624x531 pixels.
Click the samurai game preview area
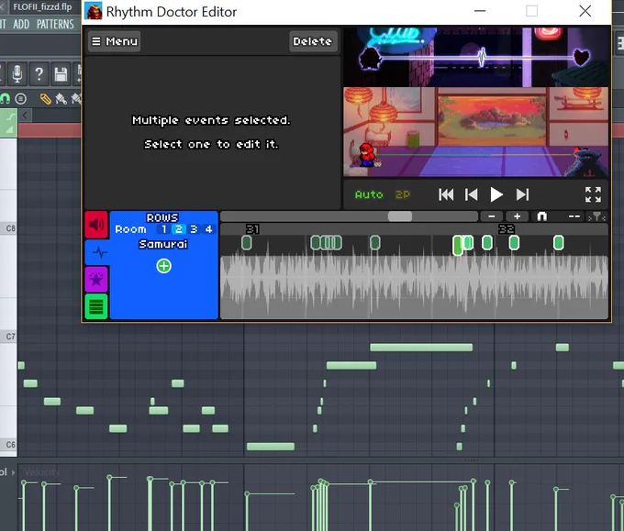tap(475, 132)
